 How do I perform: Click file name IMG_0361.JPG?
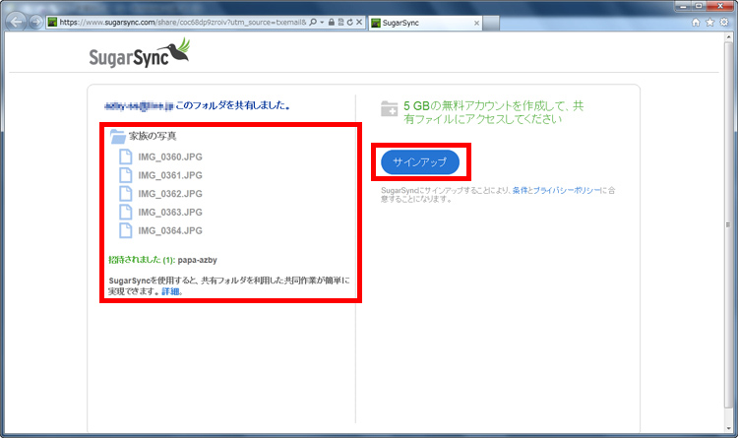pos(170,175)
